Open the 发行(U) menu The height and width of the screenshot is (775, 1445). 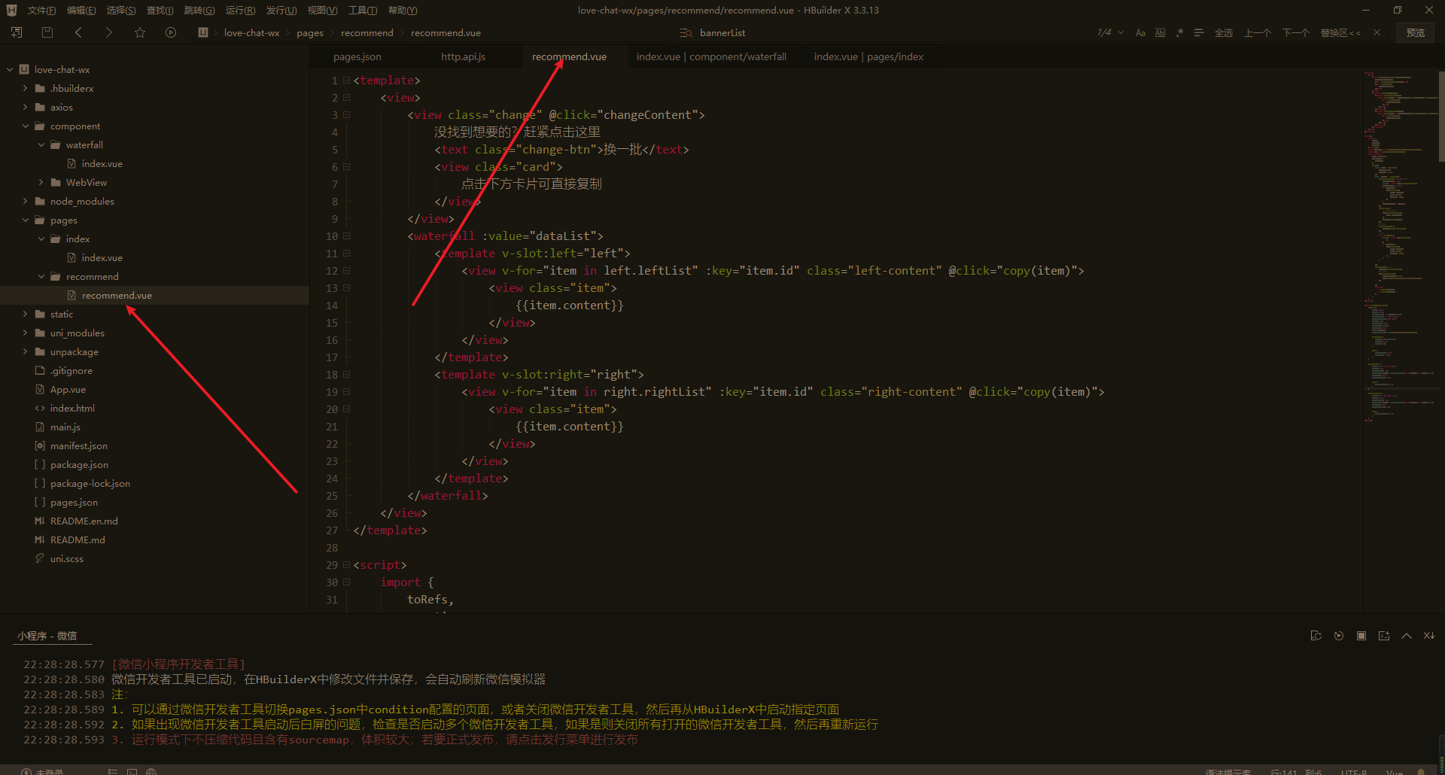coord(281,10)
